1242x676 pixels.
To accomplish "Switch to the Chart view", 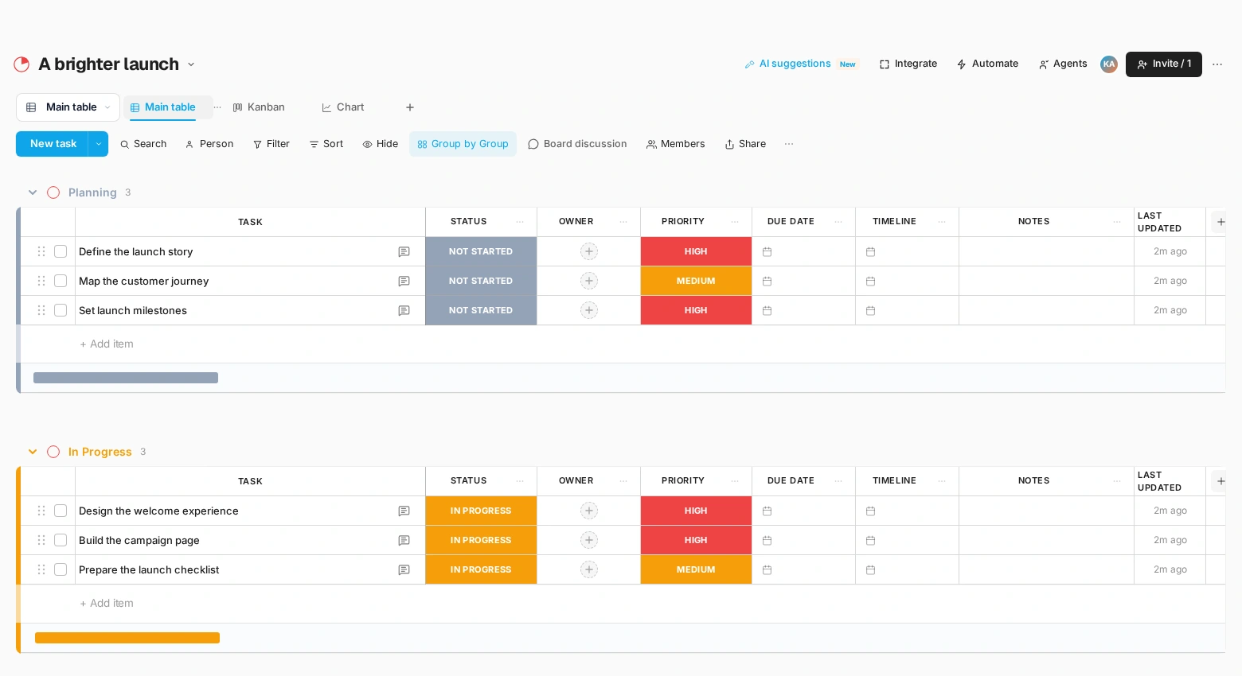I will [x=343, y=107].
